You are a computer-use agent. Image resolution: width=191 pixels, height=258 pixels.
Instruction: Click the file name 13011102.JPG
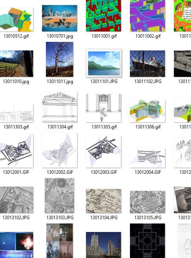coord(148,81)
